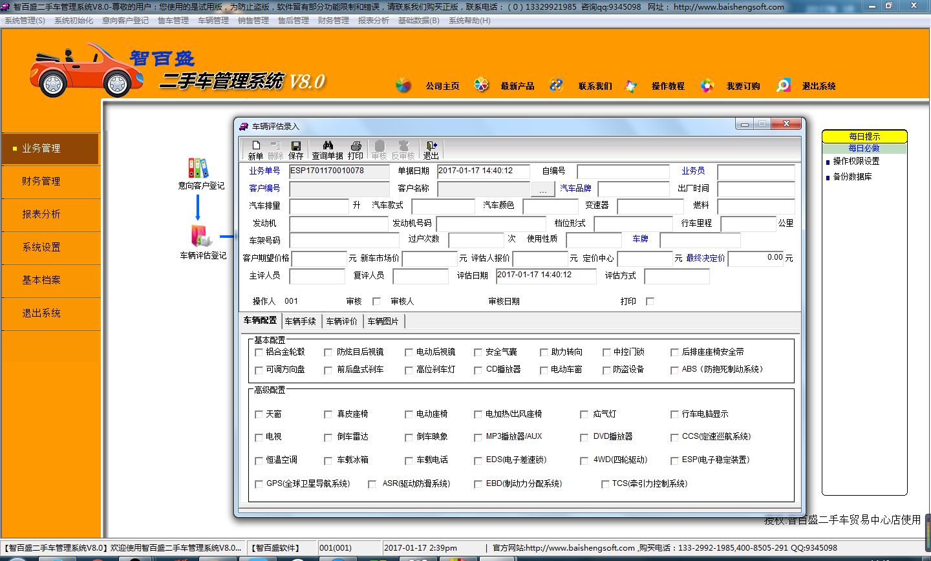
Task: Click the 车架号码 input field
Action: pyautogui.click(x=345, y=240)
